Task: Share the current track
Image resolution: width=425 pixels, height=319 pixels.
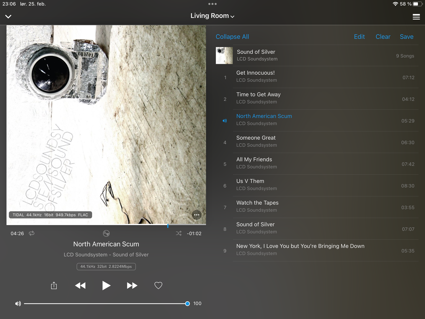Action: click(x=54, y=285)
